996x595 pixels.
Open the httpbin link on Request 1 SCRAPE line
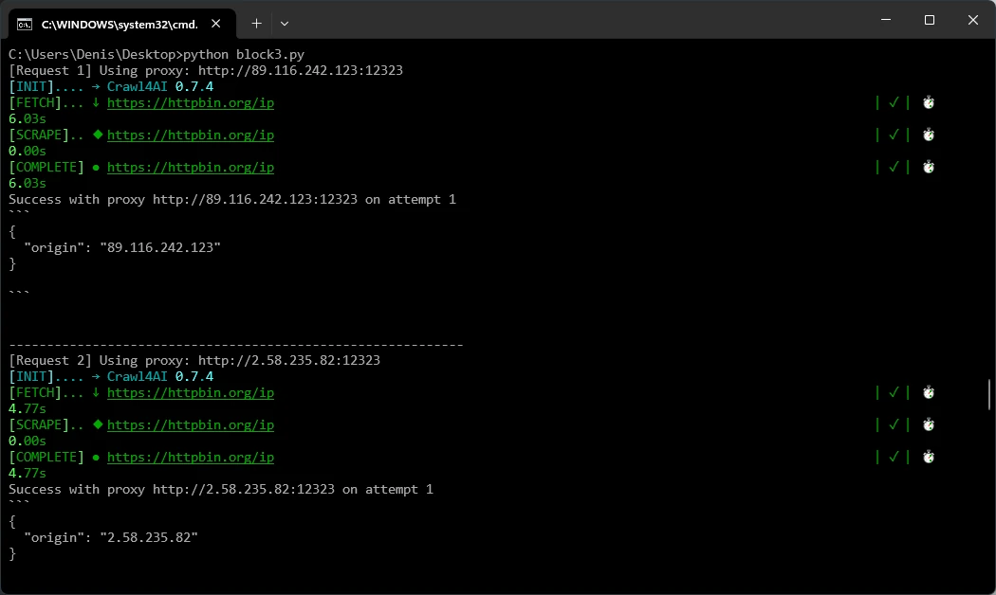coord(190,135)
